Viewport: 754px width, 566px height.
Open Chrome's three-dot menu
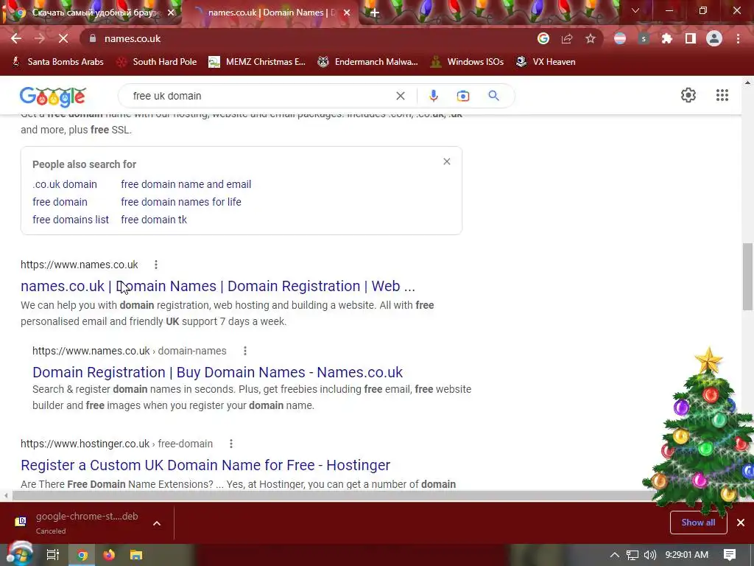[x=738, y=38]
